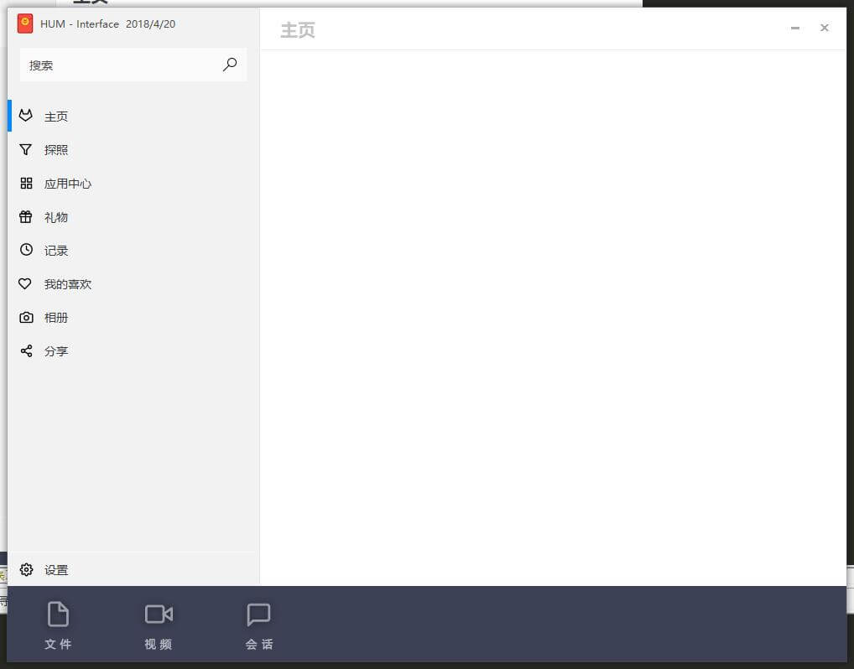Click the HUM red app logo

point(25,23)
